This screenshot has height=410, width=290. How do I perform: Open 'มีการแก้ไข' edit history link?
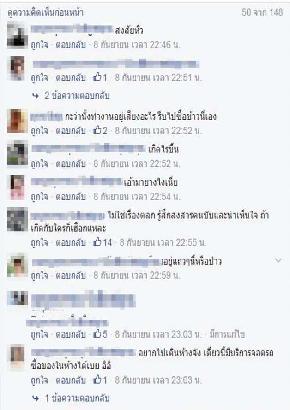[x=227, y=334]
